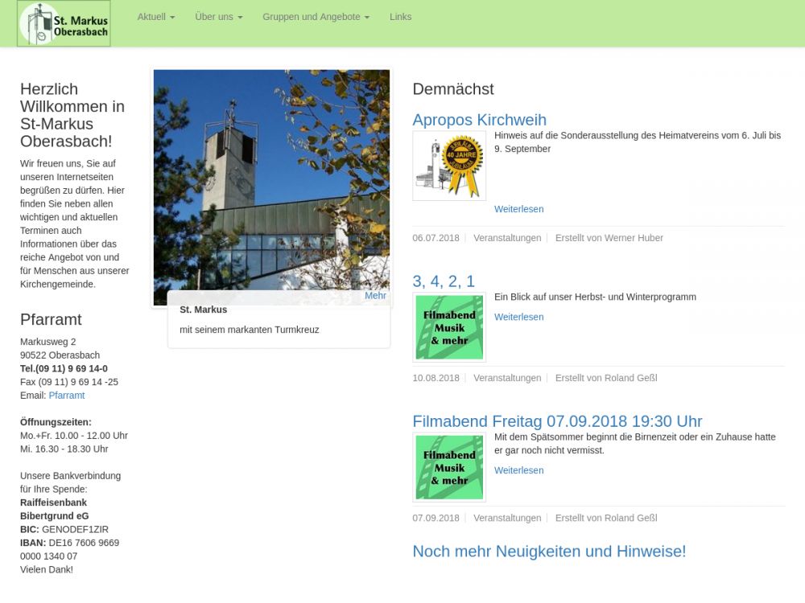The height and width of the screenshot is (603, 805).
Task: Click Weiterlesen under Herbst- und Winterprogramm
Action: [x=518, y=317]
